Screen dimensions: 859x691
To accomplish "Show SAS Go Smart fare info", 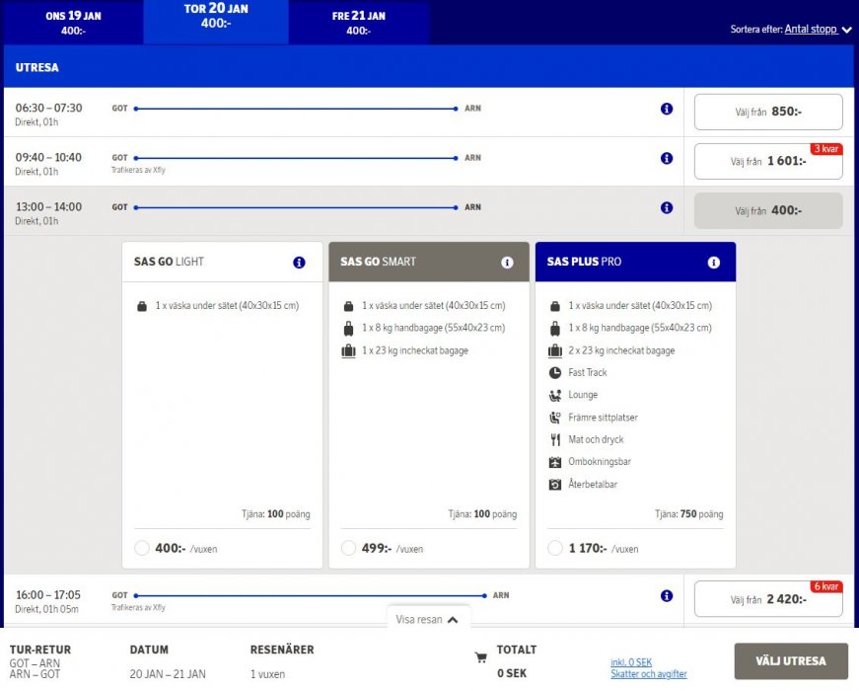I will click(x=507, y=263).
